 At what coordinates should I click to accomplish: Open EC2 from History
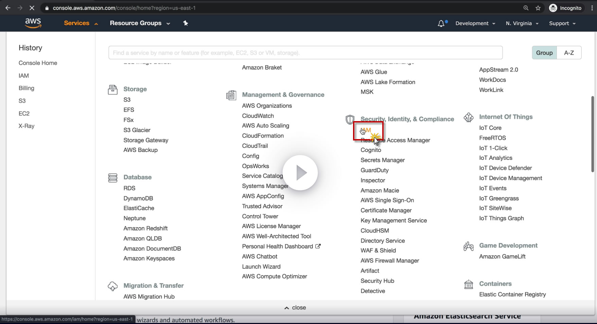24,113
